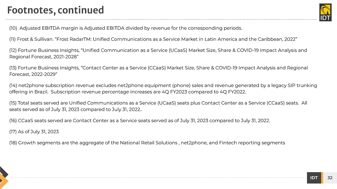Click the page number 32
The width and height of the screenshot is (337, 189).
tap(330, 178)
